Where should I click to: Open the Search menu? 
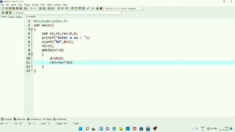[14, 5]
